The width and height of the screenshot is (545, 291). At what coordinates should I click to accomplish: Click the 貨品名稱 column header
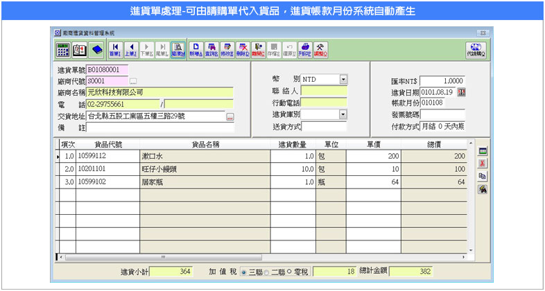205,144
